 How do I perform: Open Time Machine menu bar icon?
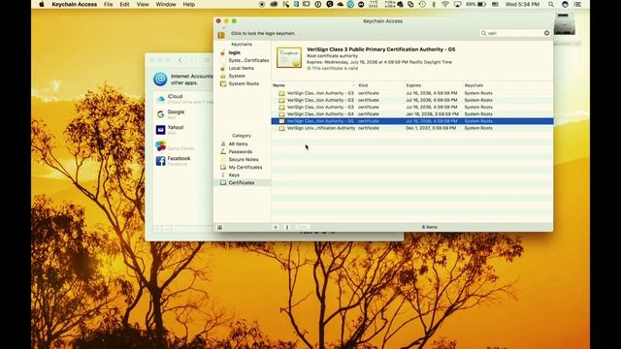[422, 4]
